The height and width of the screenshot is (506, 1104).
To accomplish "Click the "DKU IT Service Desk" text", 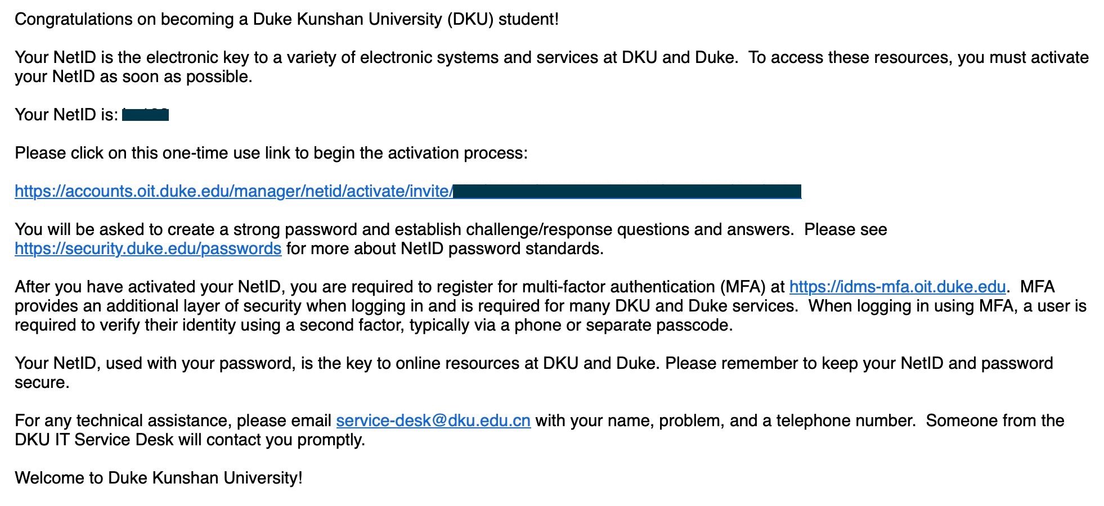I will (x=94, y=440).
